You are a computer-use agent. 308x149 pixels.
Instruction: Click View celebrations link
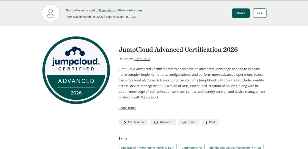tap(130, 10)
